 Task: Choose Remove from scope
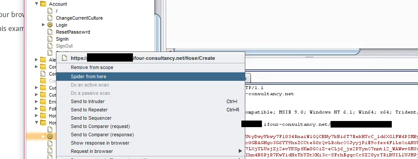[150, 68]
